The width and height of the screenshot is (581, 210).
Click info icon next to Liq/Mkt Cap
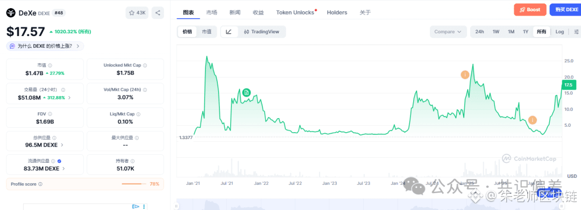pyautogui.click(x=139, y=114)
